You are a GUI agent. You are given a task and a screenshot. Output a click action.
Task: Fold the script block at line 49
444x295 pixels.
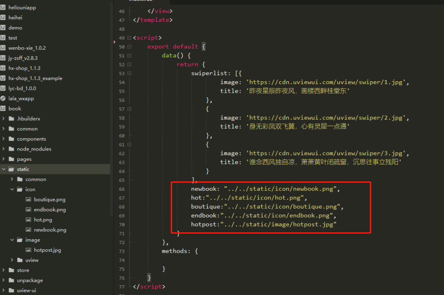coord(129,38)
